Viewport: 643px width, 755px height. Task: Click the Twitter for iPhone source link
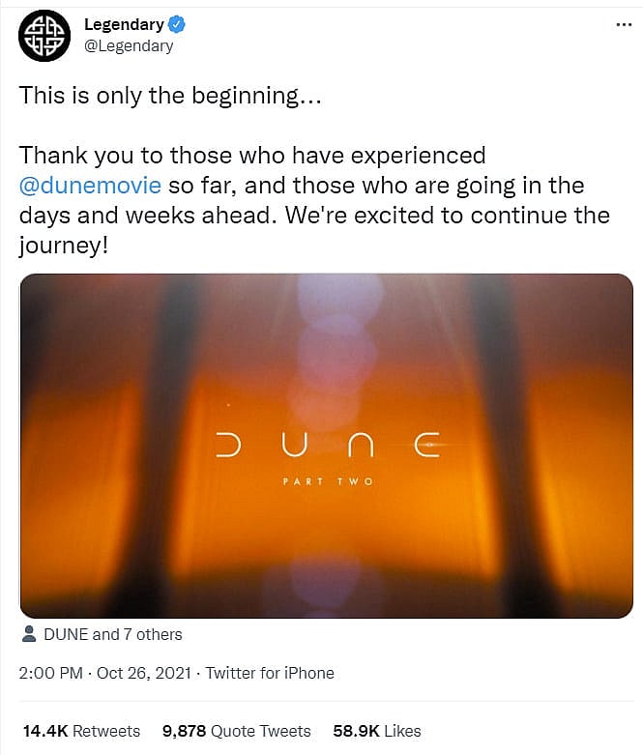[270, 673]
